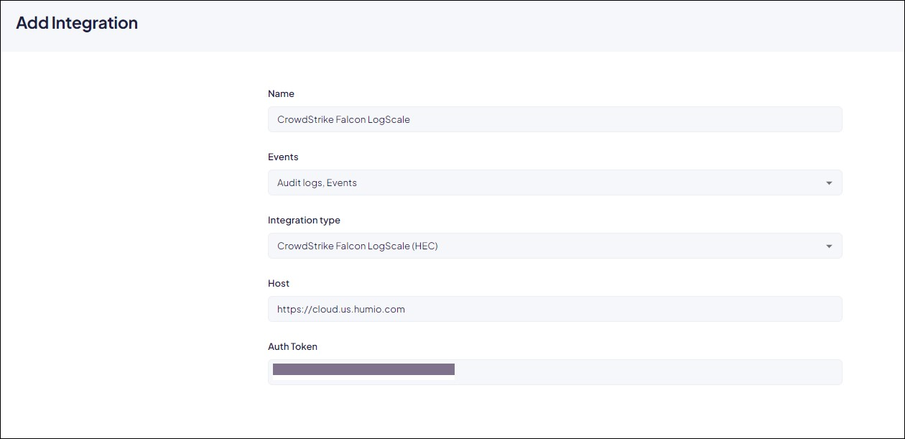Viewport: 905px width, 439px height.
Task: Select the 'Audit logs, Events' selected value
Action: coord(317,182)
